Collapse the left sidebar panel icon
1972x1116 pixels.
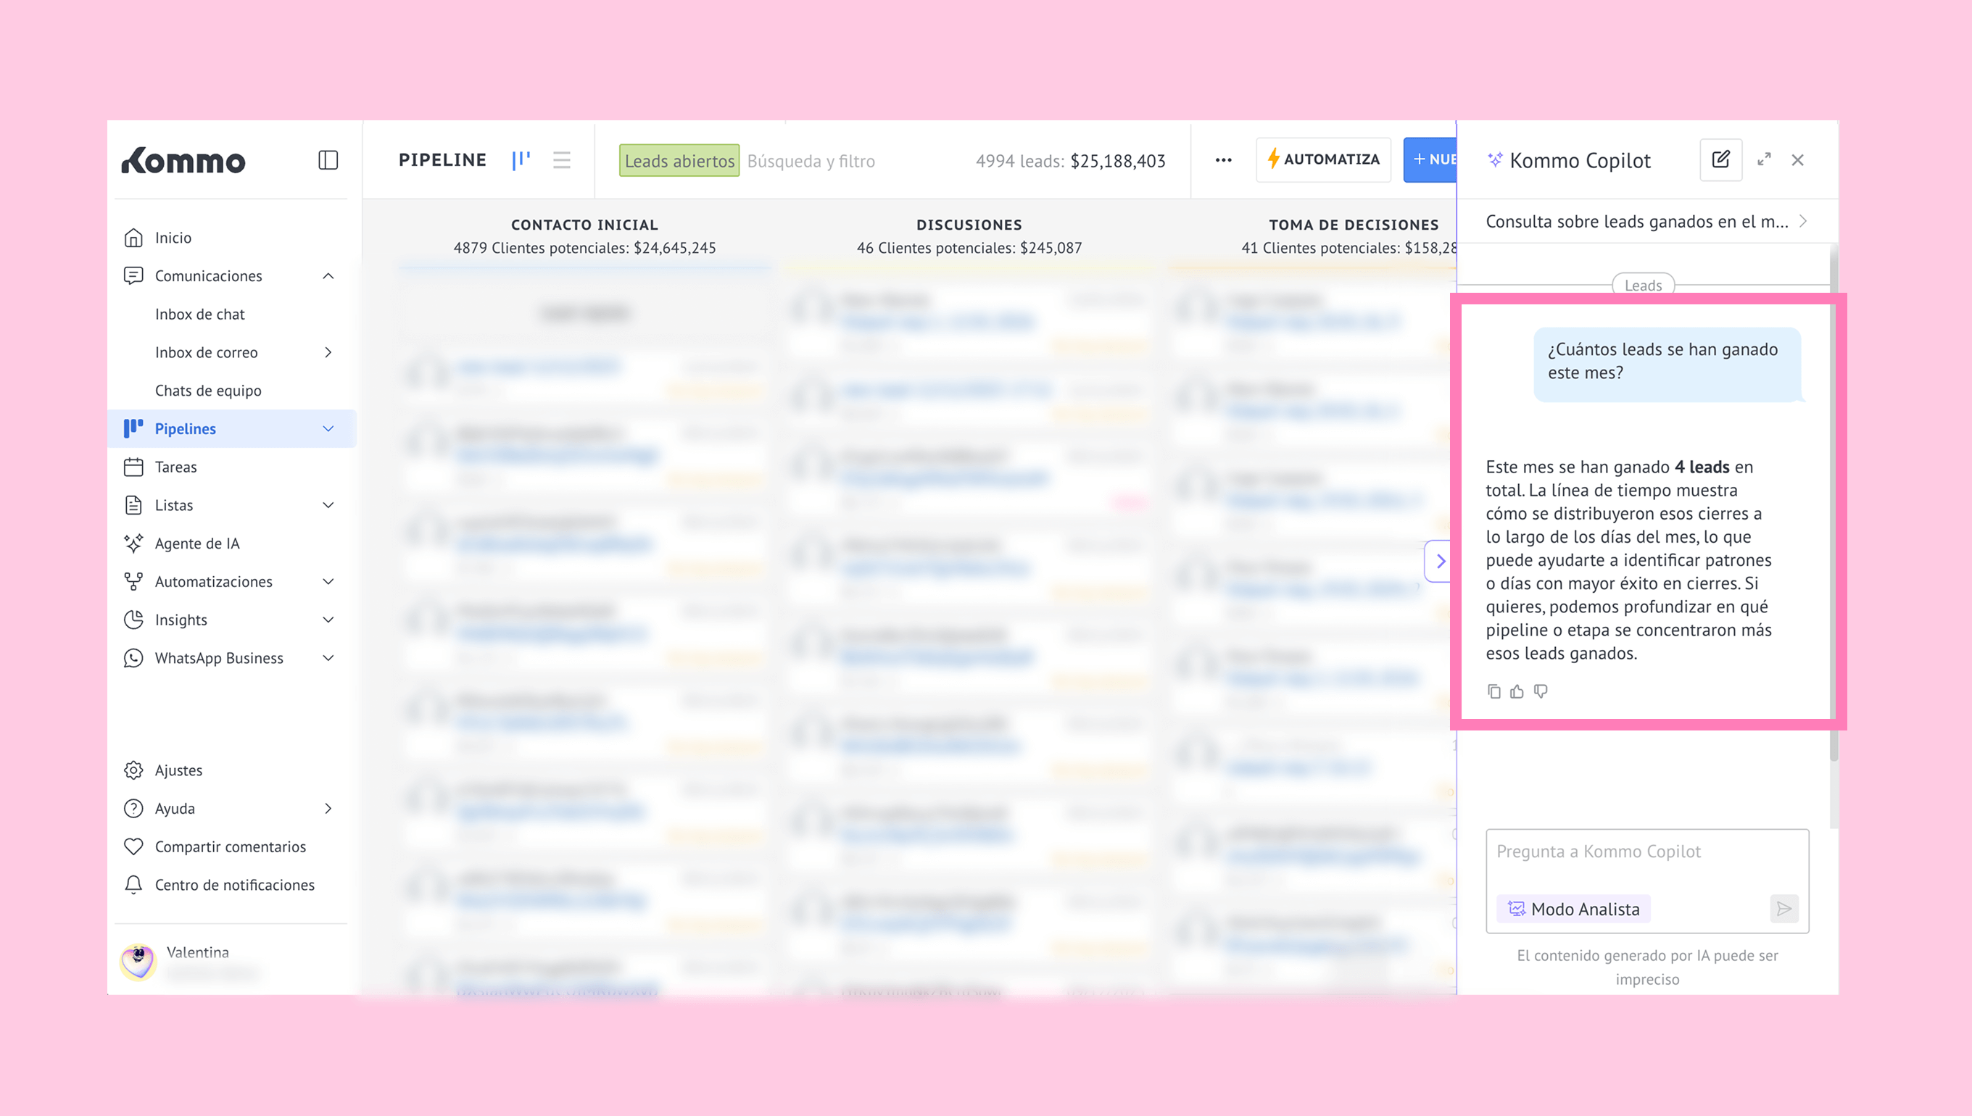coord(328,159)
